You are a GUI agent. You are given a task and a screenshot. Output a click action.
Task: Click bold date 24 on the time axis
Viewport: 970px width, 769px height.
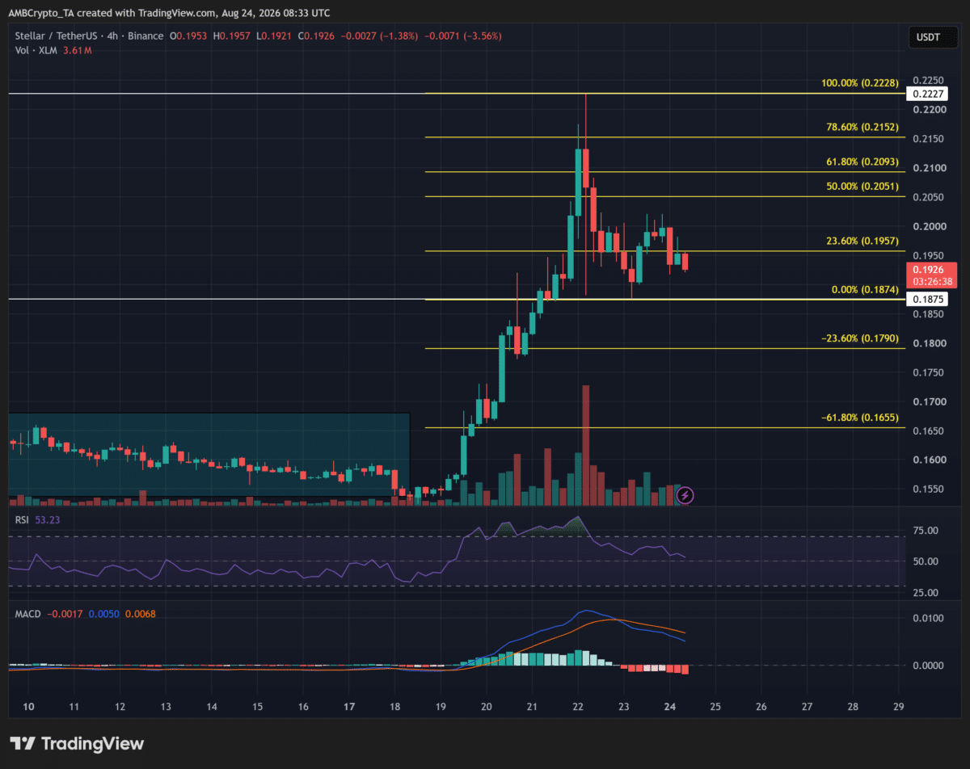pyautogui.click(x=670, y=706)
